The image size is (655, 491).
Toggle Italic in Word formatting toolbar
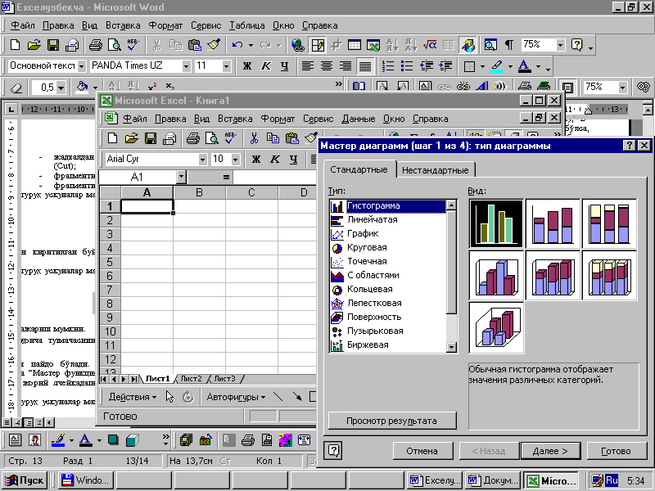[266, 66]
